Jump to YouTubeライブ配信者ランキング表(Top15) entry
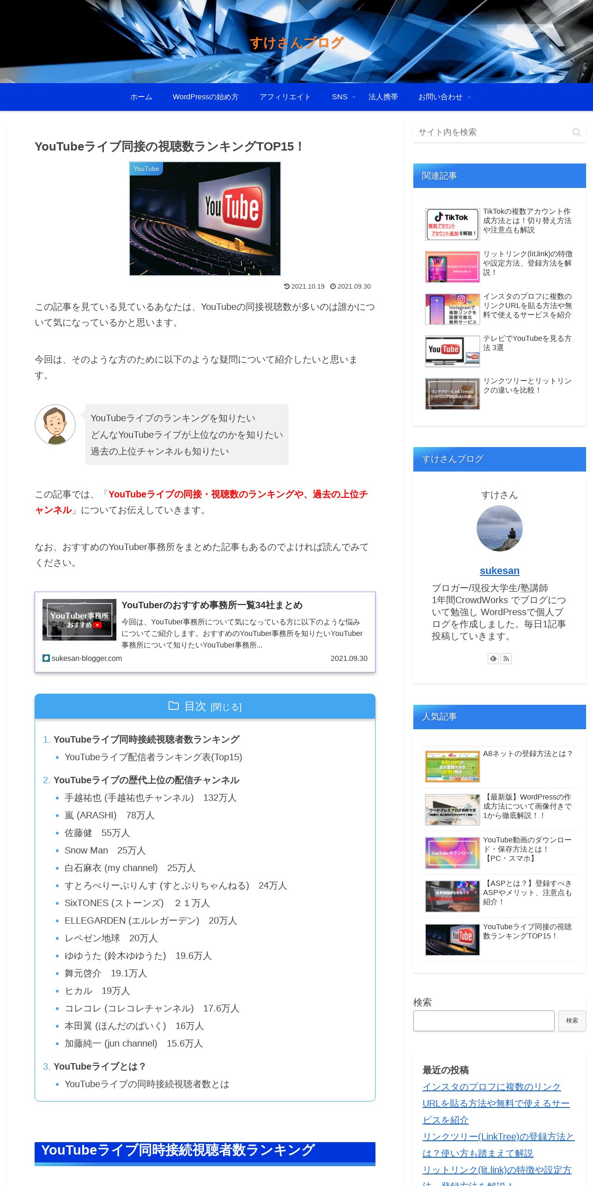Screen dimensions: 593x1186 coord(153,757)
